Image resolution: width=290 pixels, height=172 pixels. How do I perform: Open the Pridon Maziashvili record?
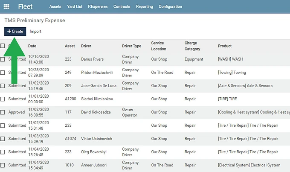tap(97, 73)
